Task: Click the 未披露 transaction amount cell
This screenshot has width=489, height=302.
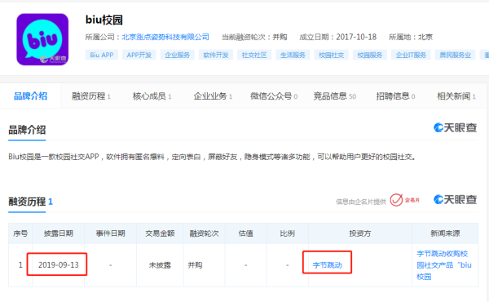Action: coord(160,265)
